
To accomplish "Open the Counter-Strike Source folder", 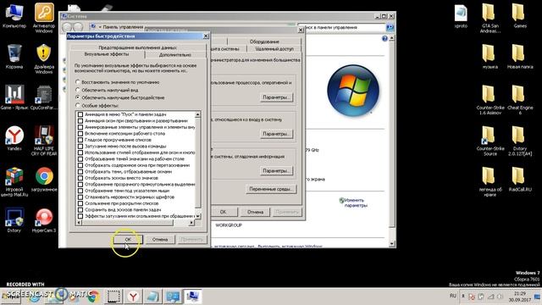I will [x=490, y=141].
